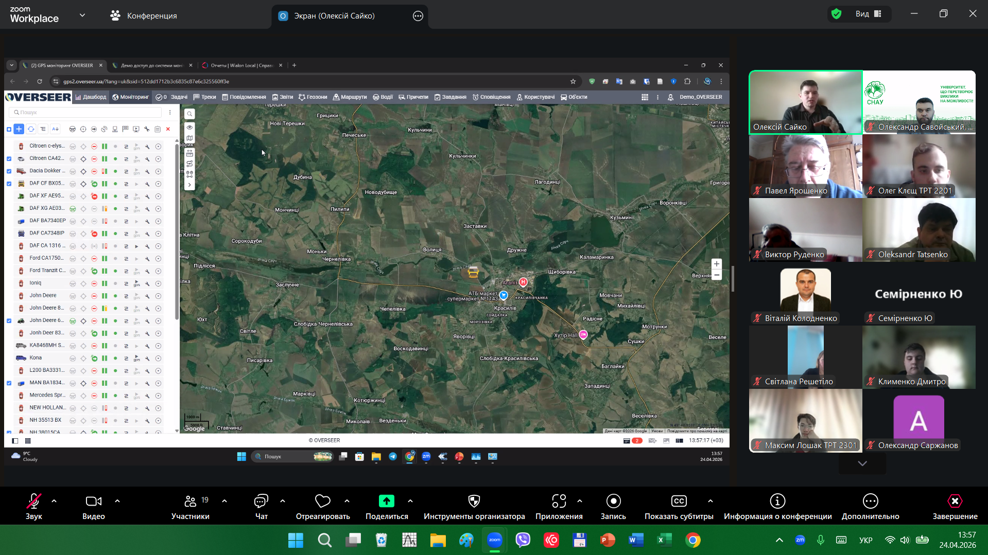The height and width of the screenshot is (555, 988).
Task: Expand the participant gallery down chevron
Action: (x=862, y=463)
